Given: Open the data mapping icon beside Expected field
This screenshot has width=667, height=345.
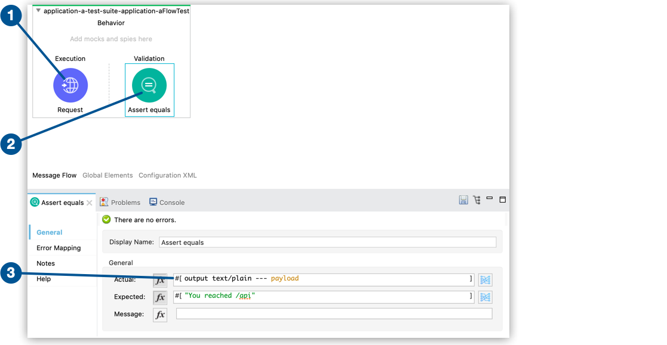Looking at the screenshot, I should pos(485,297).
